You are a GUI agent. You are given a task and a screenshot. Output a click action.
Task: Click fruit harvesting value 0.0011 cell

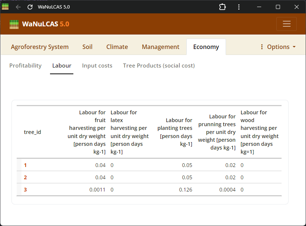point(97,190)
